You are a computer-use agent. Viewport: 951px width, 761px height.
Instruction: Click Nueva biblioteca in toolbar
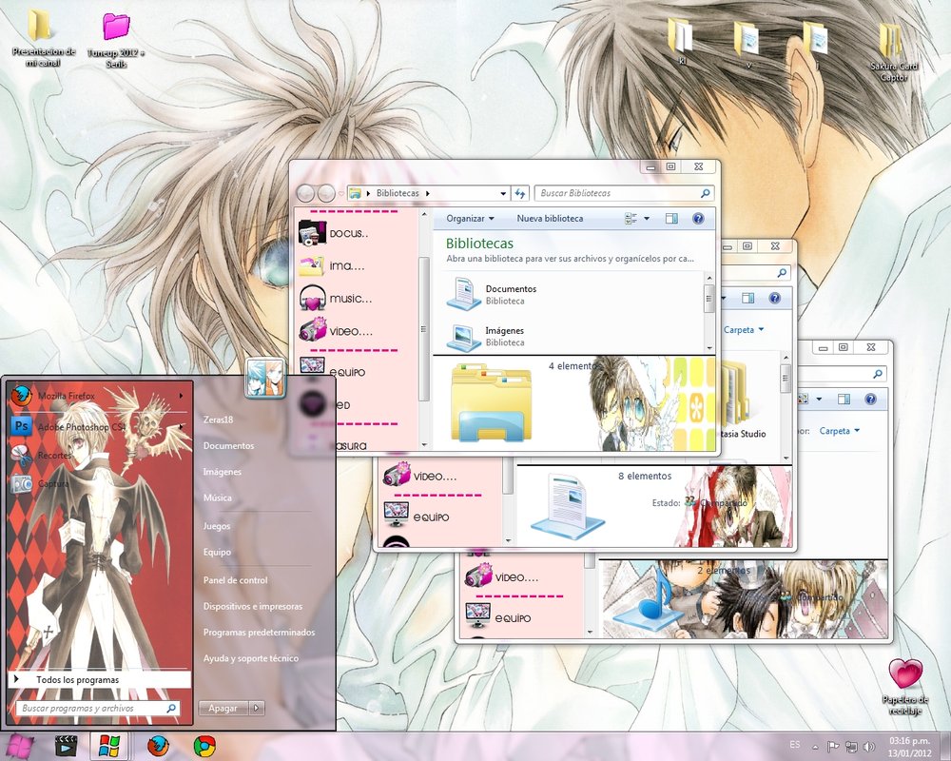tap(550, 219)
